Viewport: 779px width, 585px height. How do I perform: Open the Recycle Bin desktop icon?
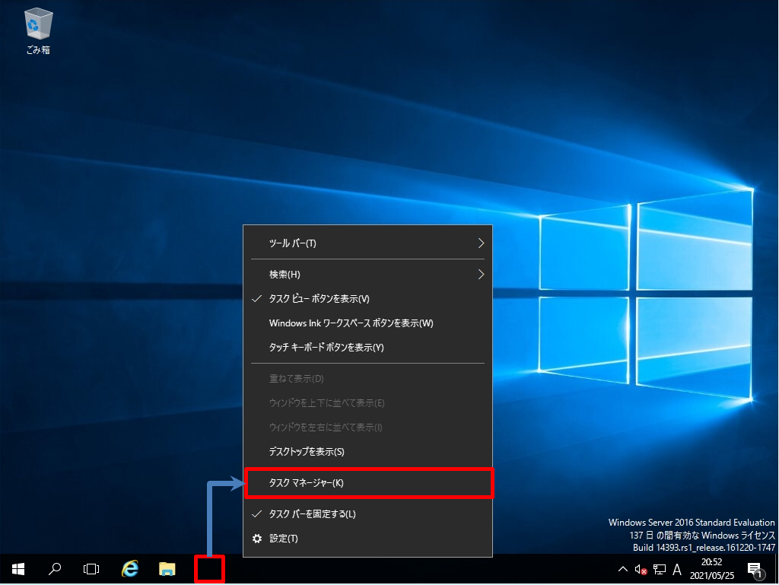[x=38, y=30]
